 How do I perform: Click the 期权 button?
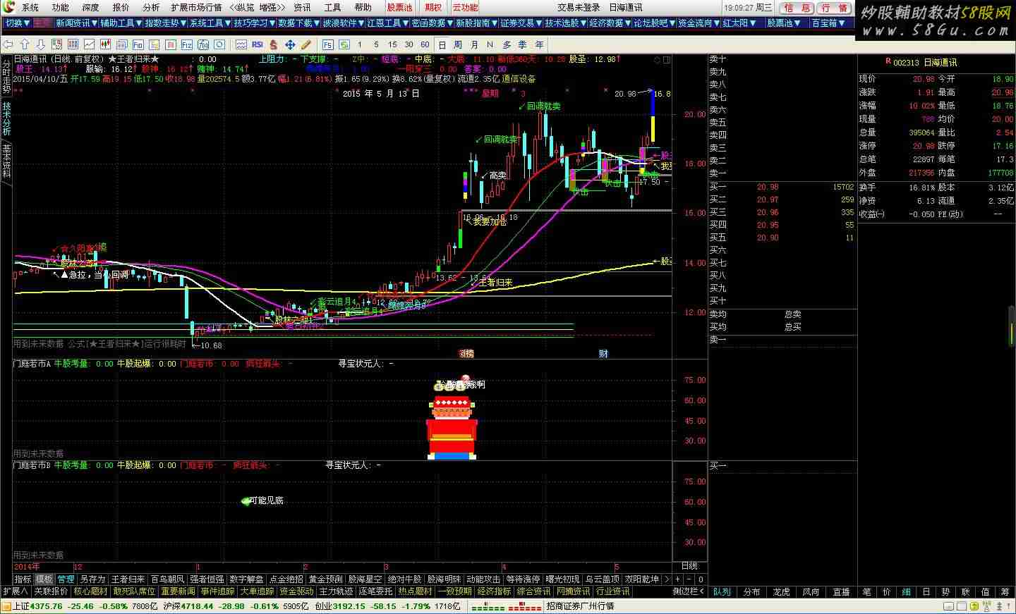click(433, 7)
